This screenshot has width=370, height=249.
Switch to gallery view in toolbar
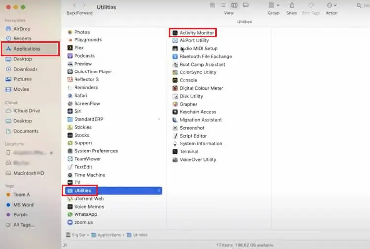coord(246,5)
